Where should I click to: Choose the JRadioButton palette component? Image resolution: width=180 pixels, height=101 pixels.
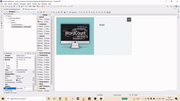[x=47, y=62]
